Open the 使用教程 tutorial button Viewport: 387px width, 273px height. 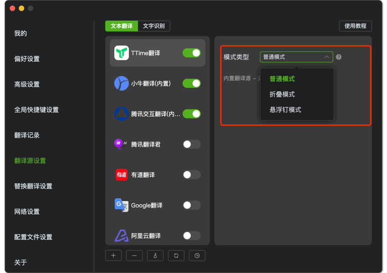click(x=356, y=26)
